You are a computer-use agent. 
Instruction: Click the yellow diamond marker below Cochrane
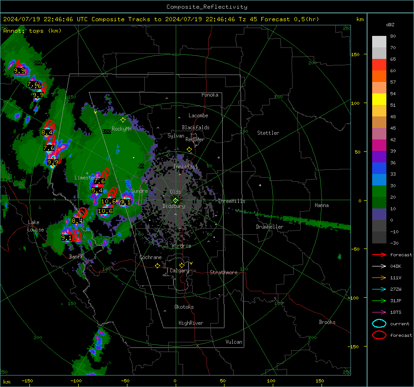pos(158,266)
